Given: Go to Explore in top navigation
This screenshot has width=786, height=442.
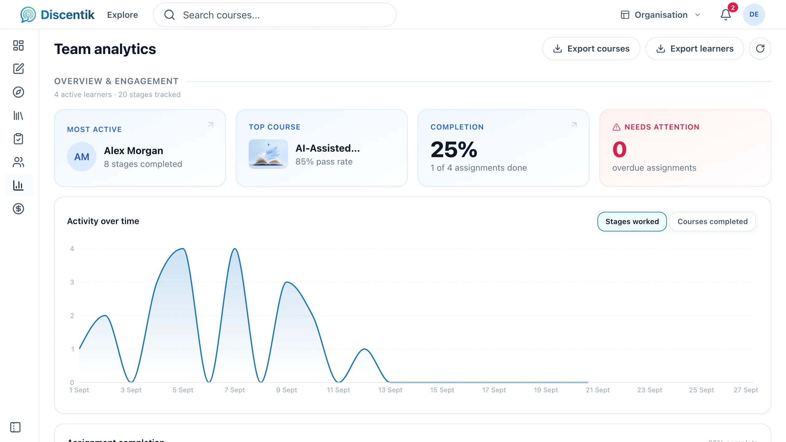Looking at the screenshot, I should tap(123, 15).
